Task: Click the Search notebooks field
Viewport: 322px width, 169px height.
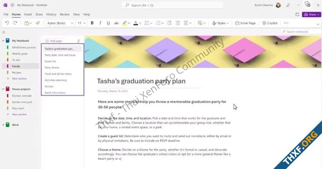Action: coord(300,32)
